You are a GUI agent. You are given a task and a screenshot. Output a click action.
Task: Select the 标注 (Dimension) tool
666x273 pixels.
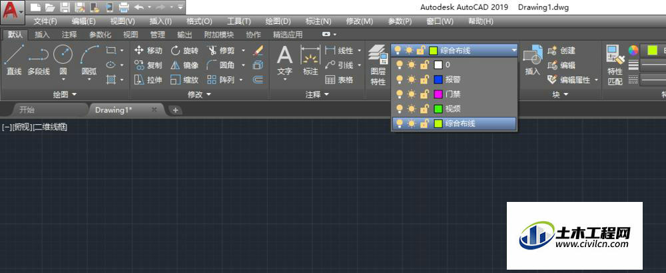[x=310, y=60]
